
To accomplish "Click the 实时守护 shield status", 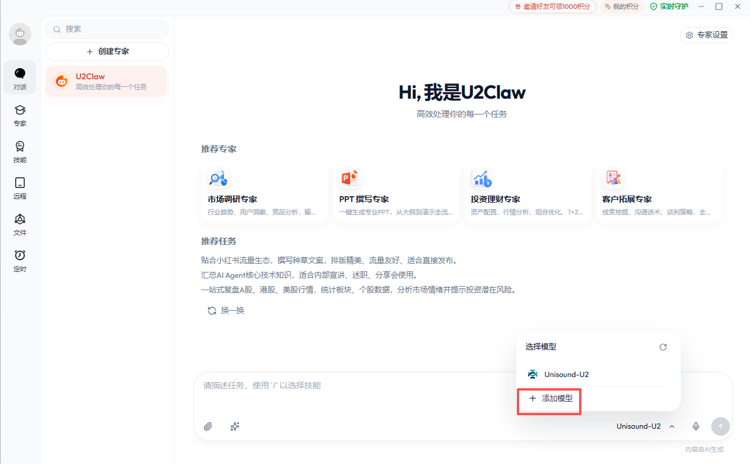I will tap(669, 6).
